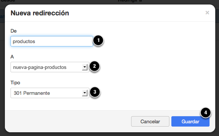Close the Nueva redirección dialog with X
219x136 pixels.
coord(207,13)
